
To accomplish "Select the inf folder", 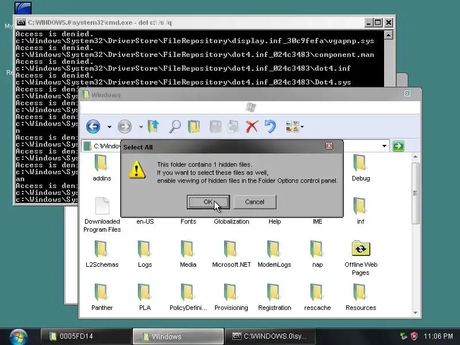I will 361,211.
